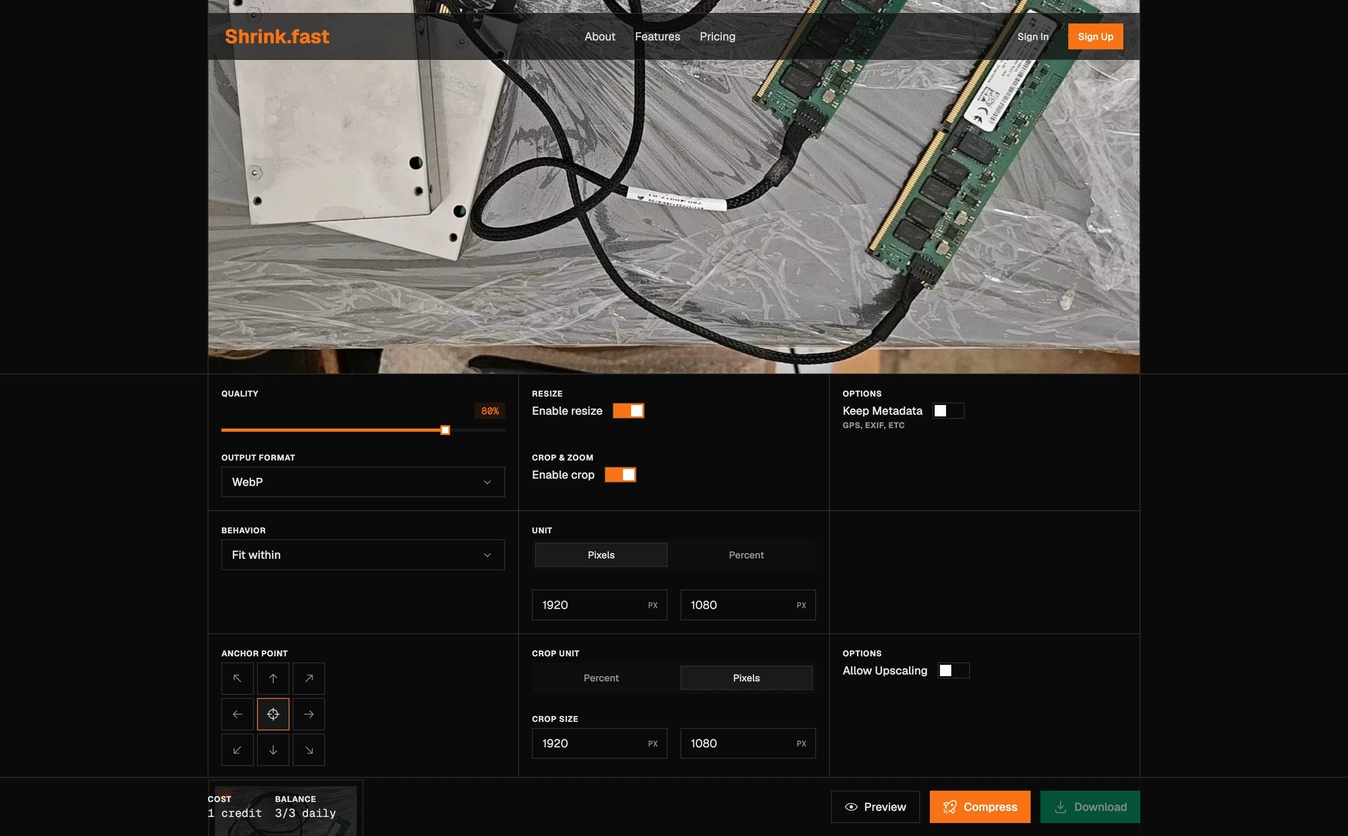Click the Compress button
1348x836 pixels.
tap(980, 807)
